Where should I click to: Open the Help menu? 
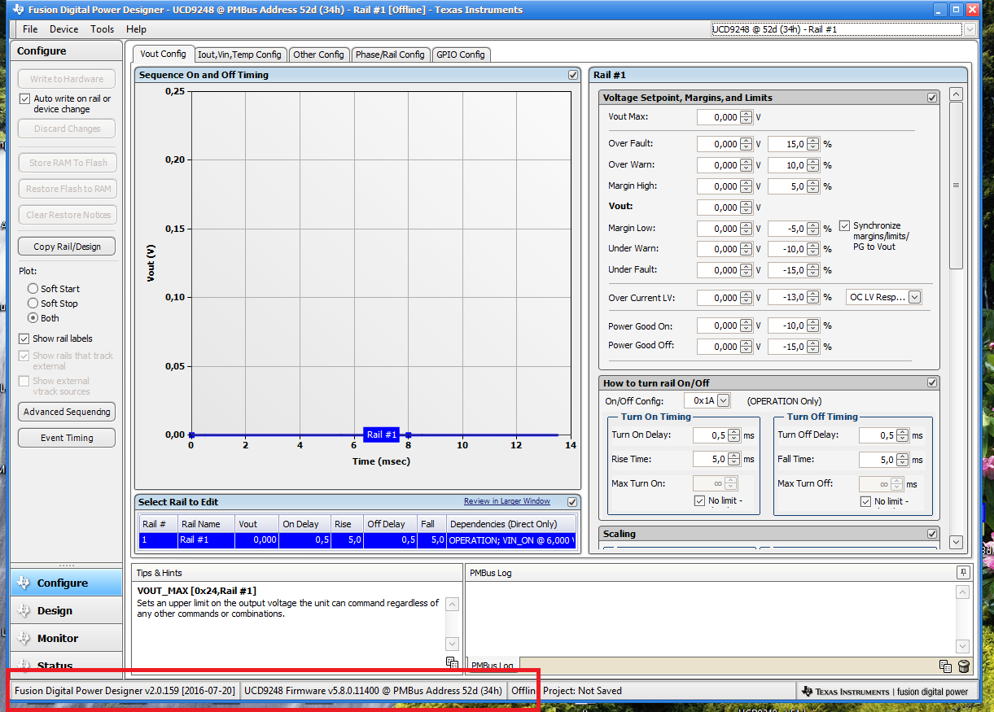coord(136,28)
